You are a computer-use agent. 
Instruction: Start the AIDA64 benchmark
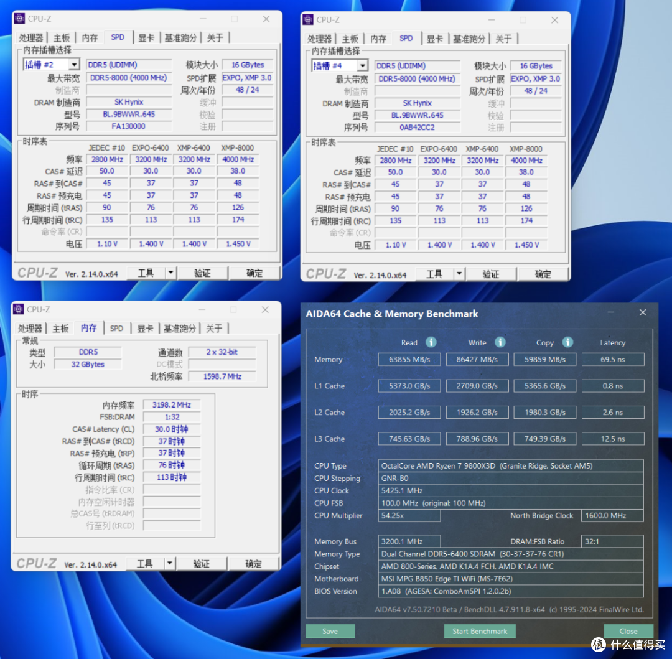480,631
